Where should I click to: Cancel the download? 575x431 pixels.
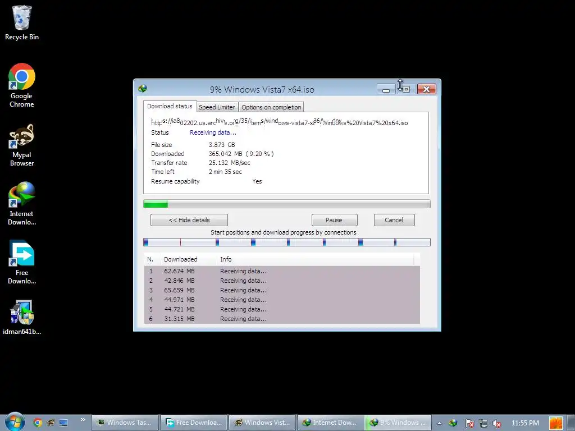click(x=394, y=220)
